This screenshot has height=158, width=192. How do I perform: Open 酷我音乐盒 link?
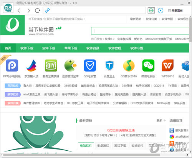[x=88, y=86]
